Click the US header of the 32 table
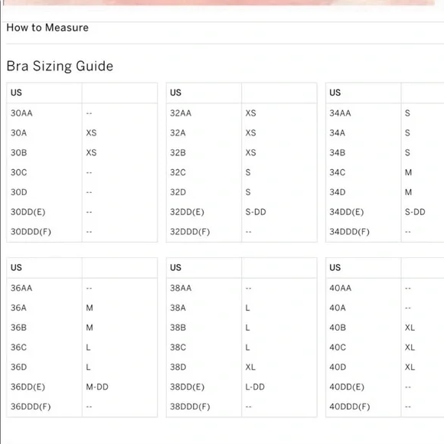444x444 pixels. 175,93
